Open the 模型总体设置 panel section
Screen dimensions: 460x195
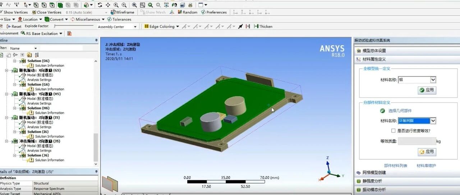click(407, 51)
